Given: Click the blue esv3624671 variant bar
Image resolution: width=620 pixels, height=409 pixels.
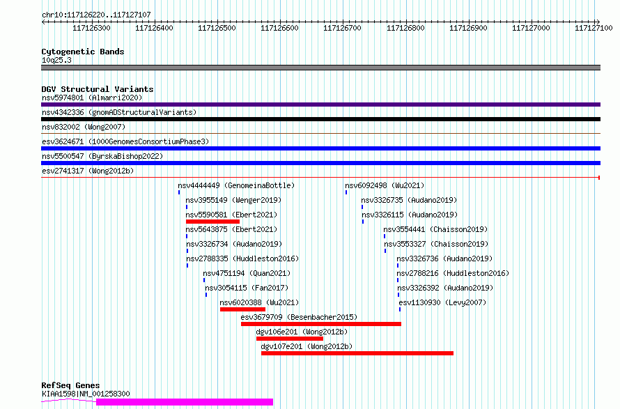Looking at the screenshot, I should coord(320,148).
